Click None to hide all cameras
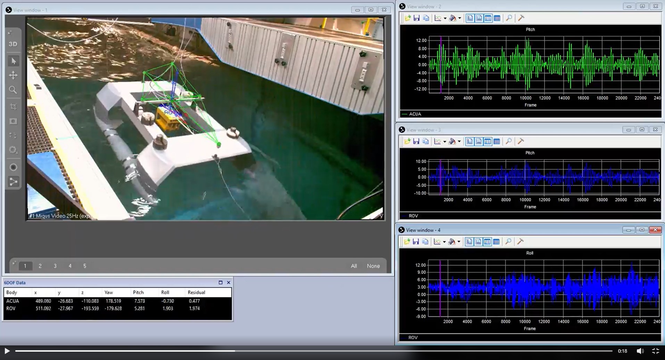665x360 pixels. pyautogui.click(x=373, y=266)
